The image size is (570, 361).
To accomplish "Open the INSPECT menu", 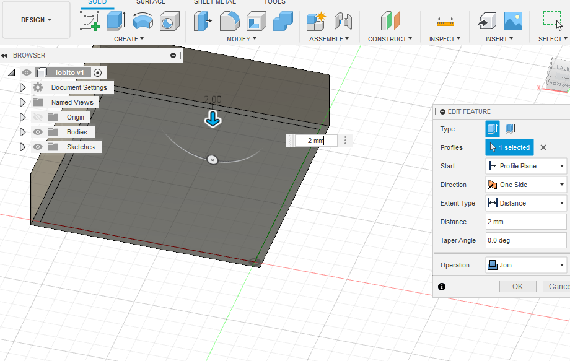I will pyautogui.click(x=445, y=39).
